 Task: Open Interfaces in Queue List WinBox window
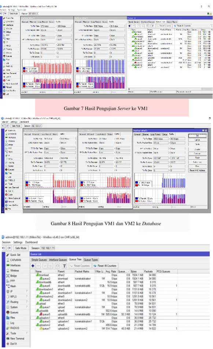point(13,265)
